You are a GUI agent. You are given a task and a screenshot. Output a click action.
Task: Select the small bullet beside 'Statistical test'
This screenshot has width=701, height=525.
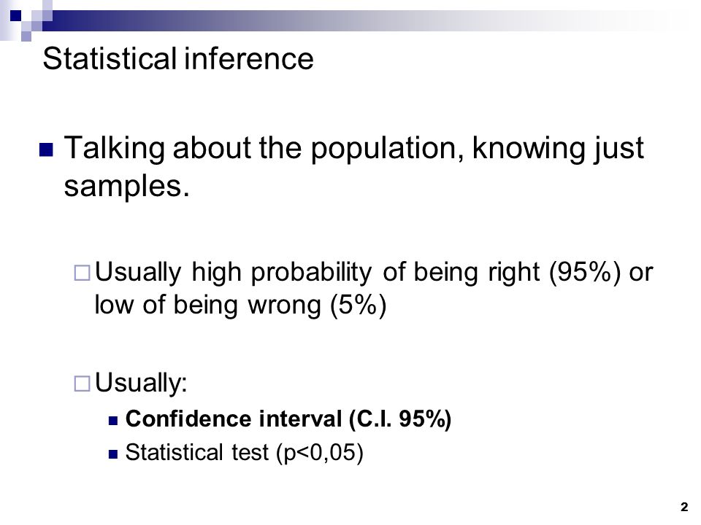(x=113, y=454)
